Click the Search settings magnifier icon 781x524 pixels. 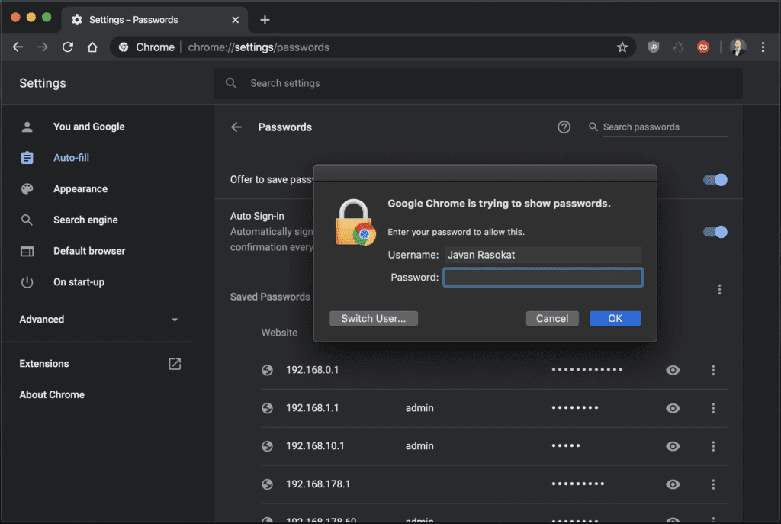[231, 83]
